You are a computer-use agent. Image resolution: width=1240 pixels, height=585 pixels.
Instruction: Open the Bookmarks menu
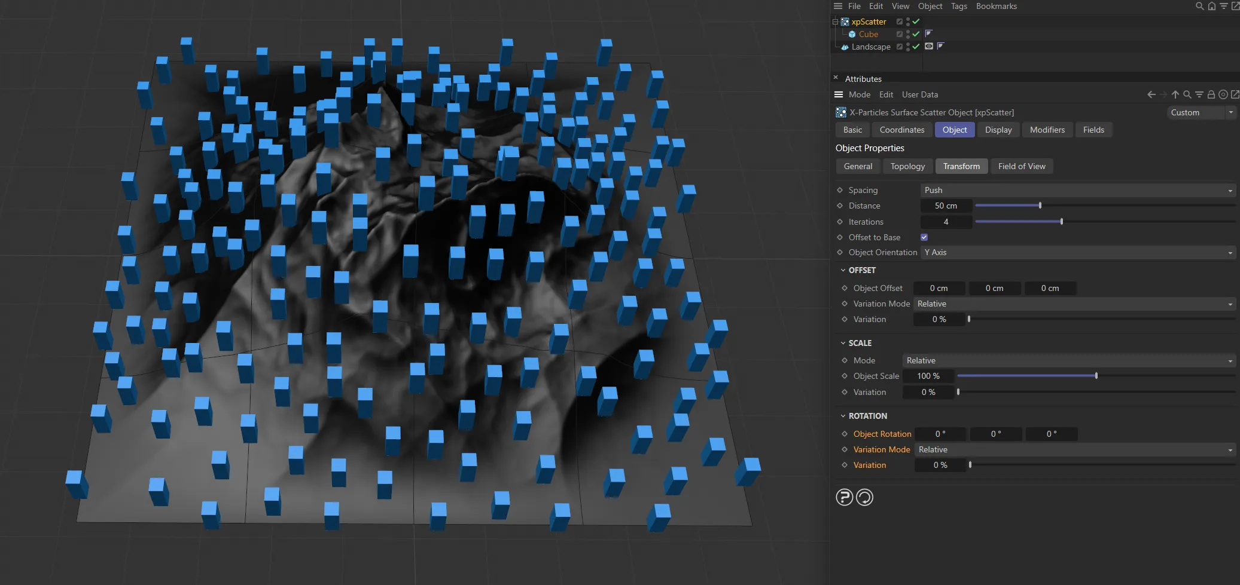point(996,6)
